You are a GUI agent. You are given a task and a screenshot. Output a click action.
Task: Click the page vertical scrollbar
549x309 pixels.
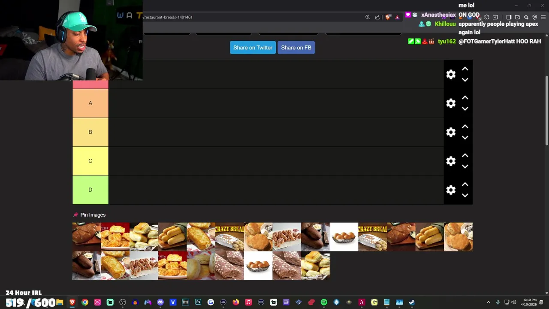point(546,111)
